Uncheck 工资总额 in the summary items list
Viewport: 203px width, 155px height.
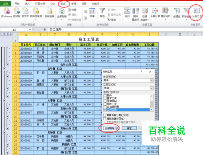coord(105,110)
